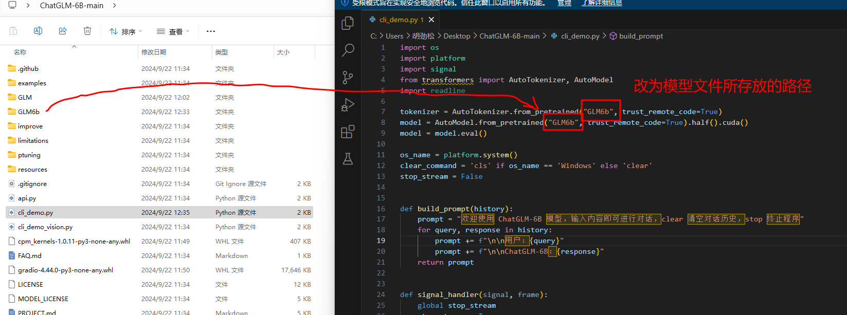Click build_prompt symbol in breadcrumb

[x=641, y=36]
